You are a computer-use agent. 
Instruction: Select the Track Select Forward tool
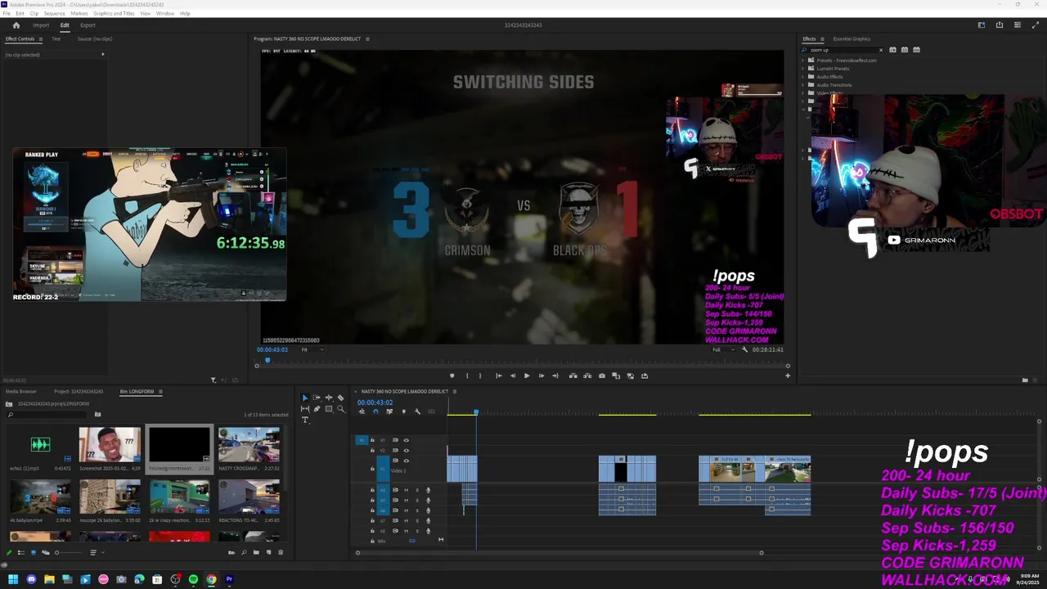point(317,398)
